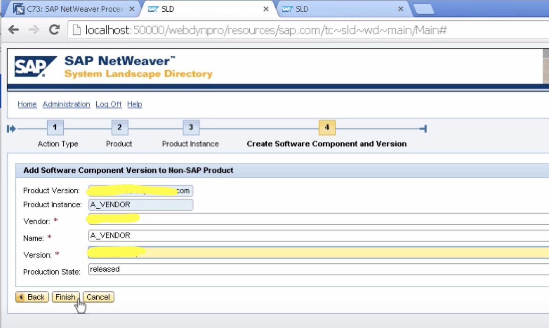Go to roadmap step 2 Product
The height and width of the screenshot is (328, 549).
point(120,128)
